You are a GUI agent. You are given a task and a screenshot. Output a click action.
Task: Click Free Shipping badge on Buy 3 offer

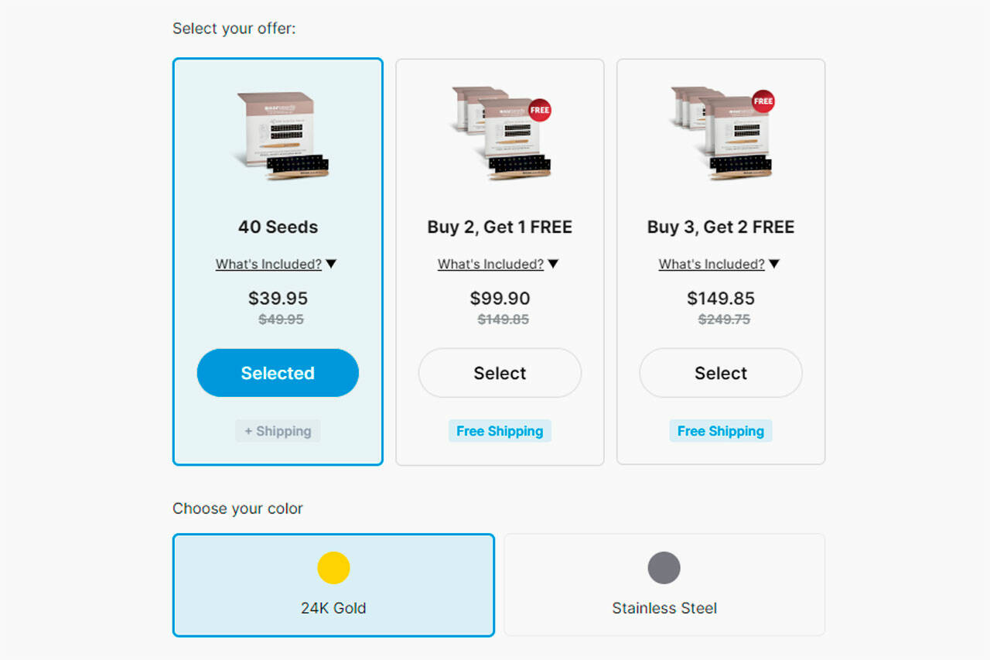721,431
